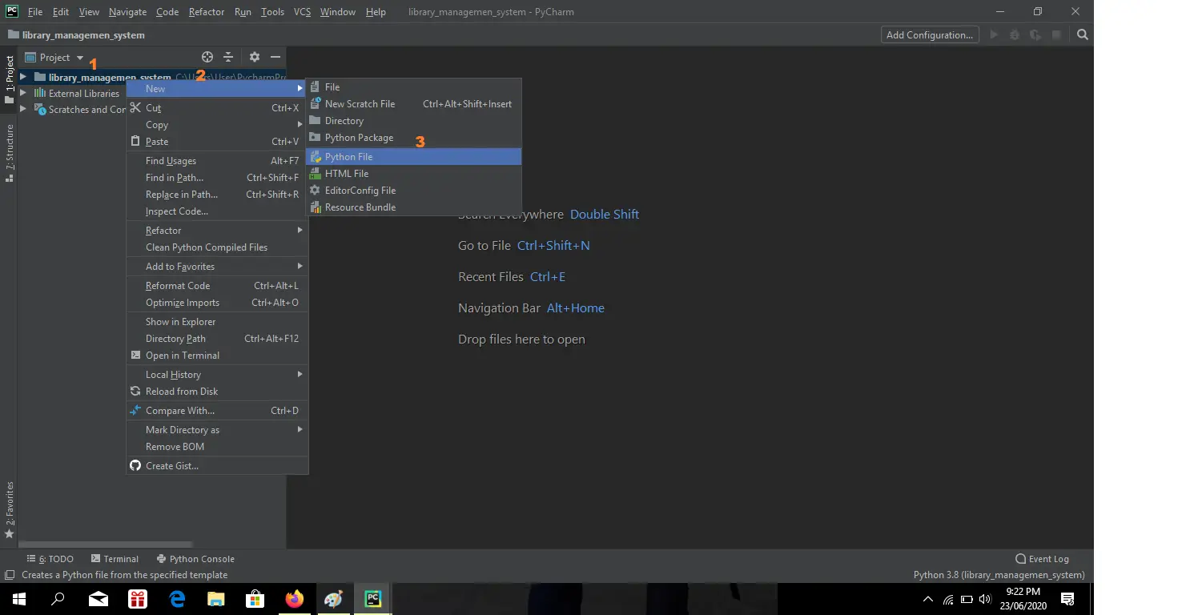1182x615 pixels.
Task: Expand the library_managemen_system project folder
Action: [23, 77]
